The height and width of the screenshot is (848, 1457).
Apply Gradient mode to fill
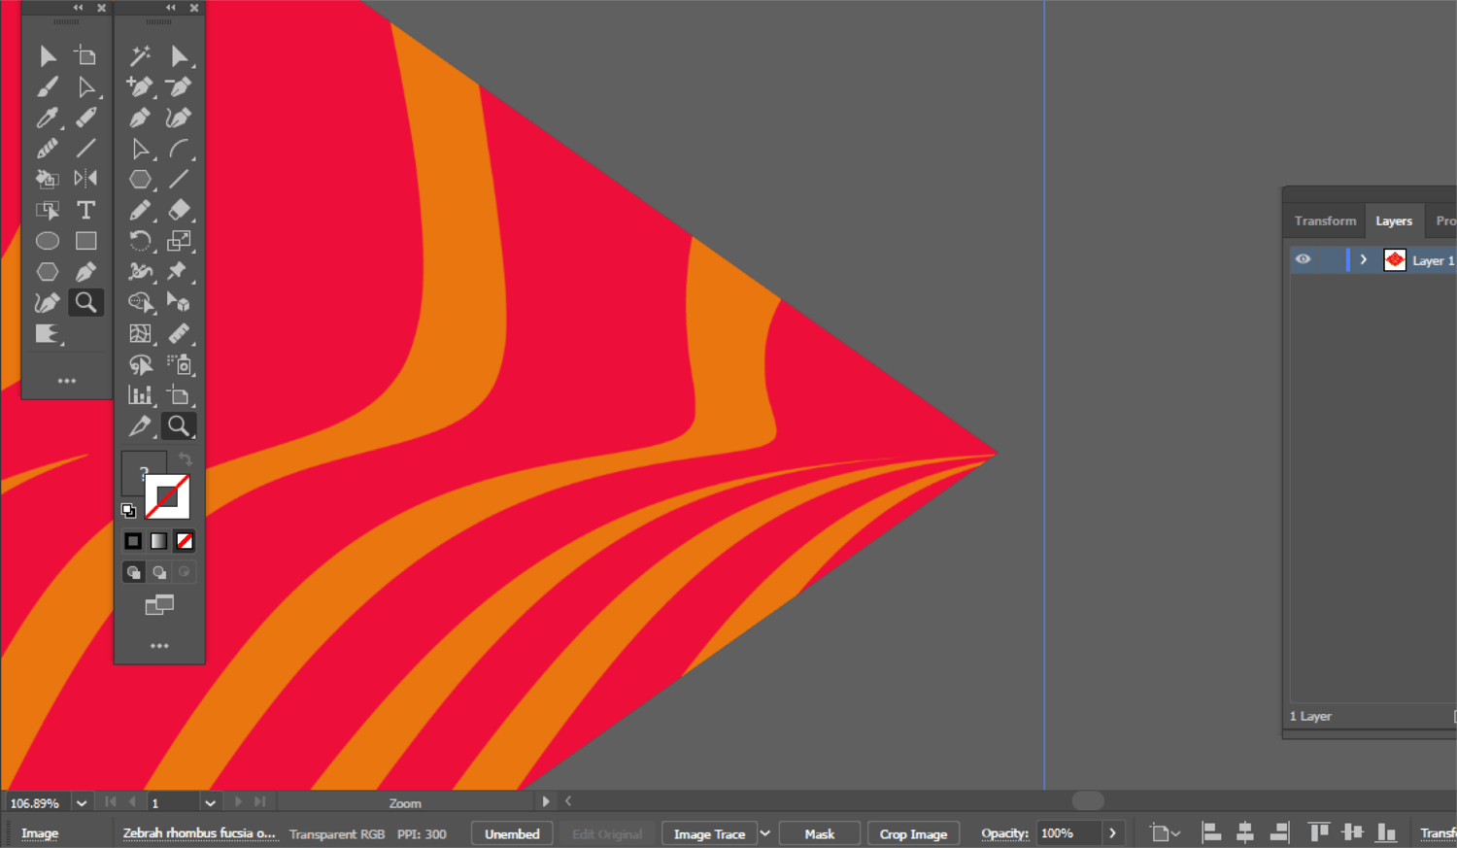158,541
